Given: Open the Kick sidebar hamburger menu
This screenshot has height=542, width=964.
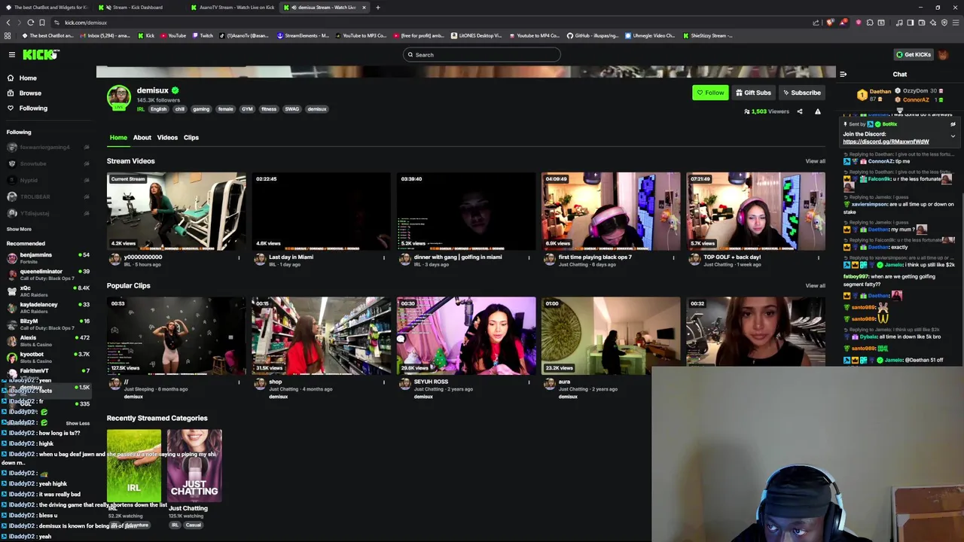Looking at the screenshot, I should coord(11,54).
